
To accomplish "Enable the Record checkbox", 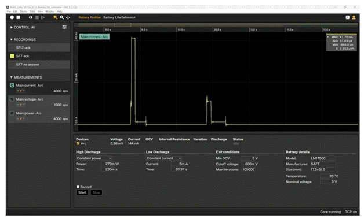I will (x=78, y=187).
